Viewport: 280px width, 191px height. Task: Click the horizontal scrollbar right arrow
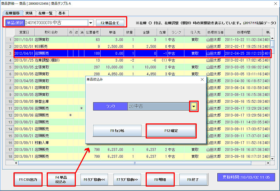coord(268,163)
